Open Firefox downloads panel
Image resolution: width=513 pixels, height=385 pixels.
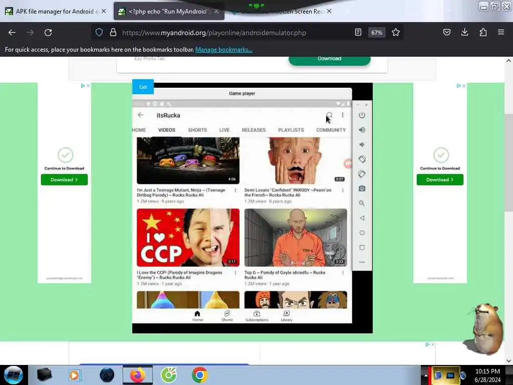[464, 32]
